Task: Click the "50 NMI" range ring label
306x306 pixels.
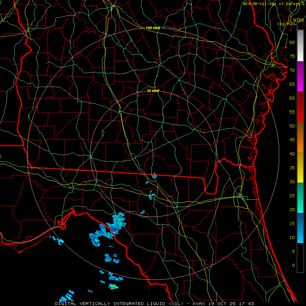Action: 153,91
